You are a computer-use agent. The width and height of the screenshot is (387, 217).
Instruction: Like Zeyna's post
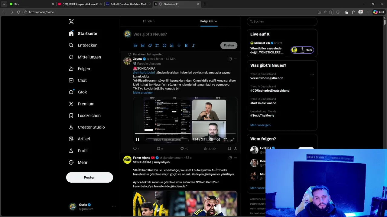[184, 149]
